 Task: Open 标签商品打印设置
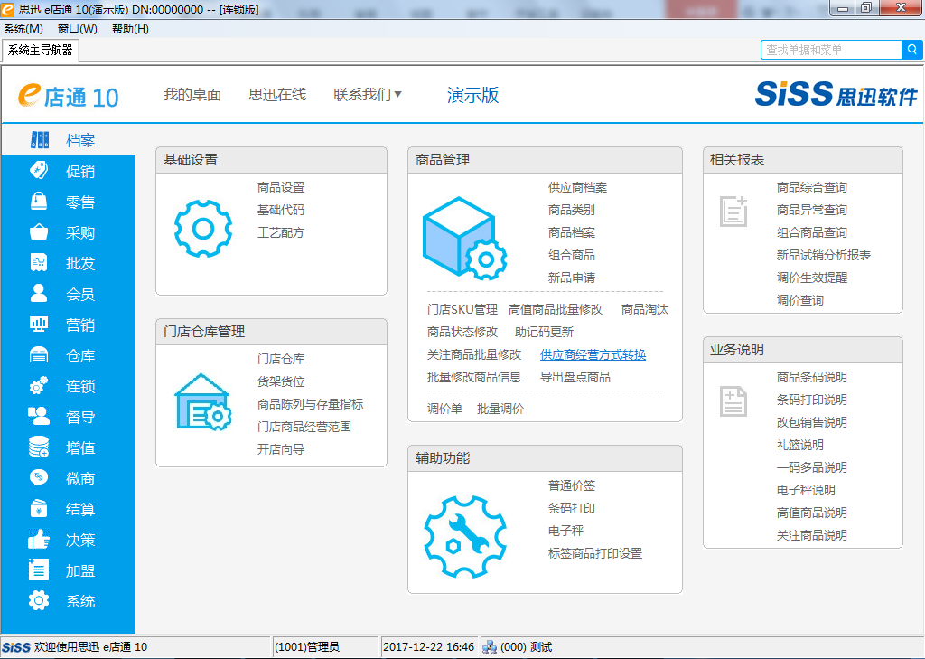click(x=595, y=553)
